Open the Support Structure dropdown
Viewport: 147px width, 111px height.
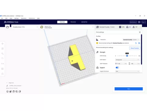(x=127, y=71)
